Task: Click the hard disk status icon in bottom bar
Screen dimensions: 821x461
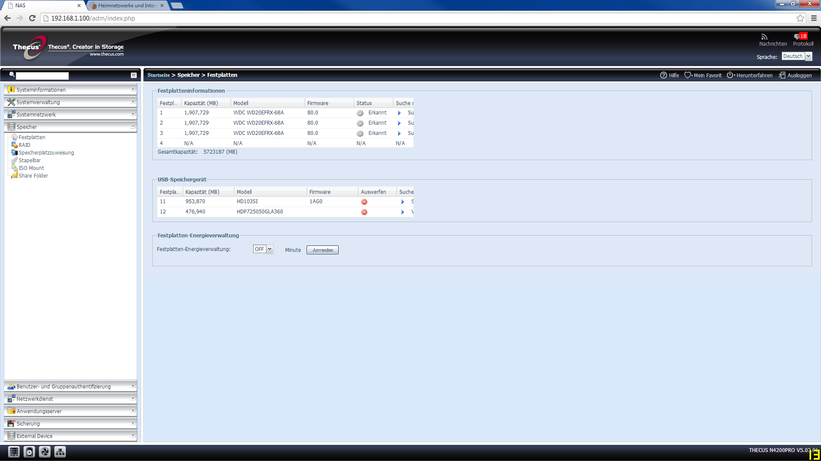Action: pyautogui.click(x=29, y=452)
